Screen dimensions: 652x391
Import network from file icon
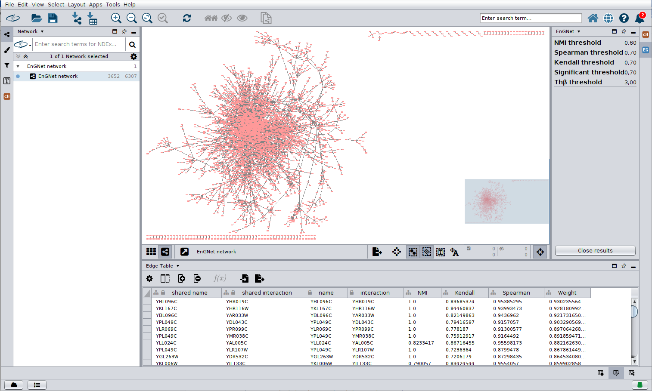pyautogui.click(x=76, y=18)
